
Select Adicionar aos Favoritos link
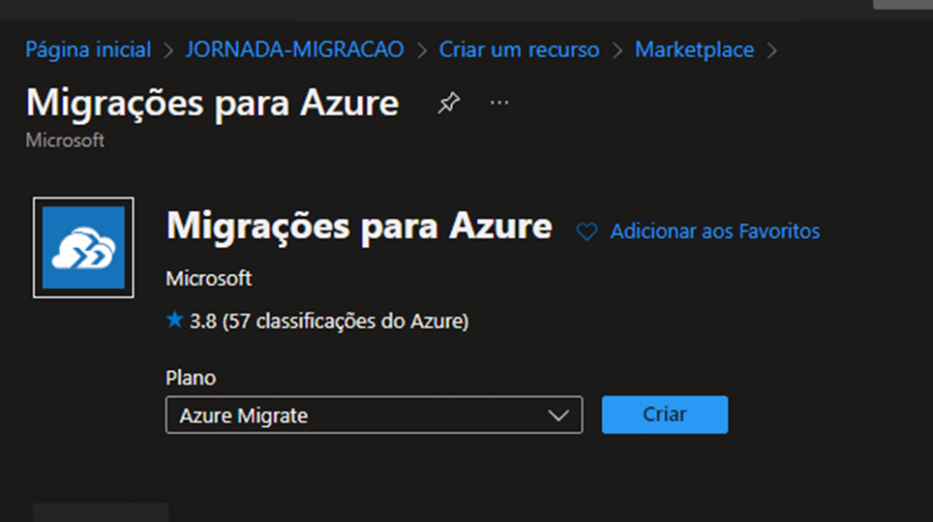pos(714,231)
